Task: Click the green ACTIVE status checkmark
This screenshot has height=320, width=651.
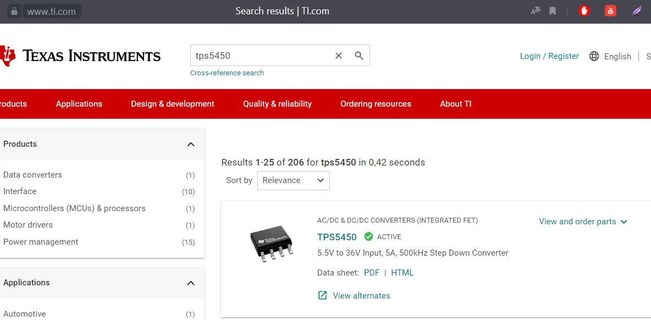Action: (368, 236)
